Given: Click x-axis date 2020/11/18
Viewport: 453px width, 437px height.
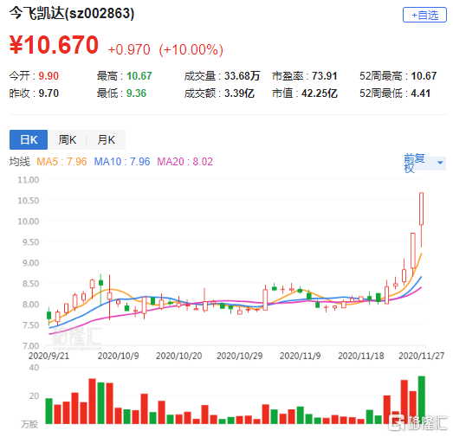Looking at the screenshot, I should tap(361, 356).
